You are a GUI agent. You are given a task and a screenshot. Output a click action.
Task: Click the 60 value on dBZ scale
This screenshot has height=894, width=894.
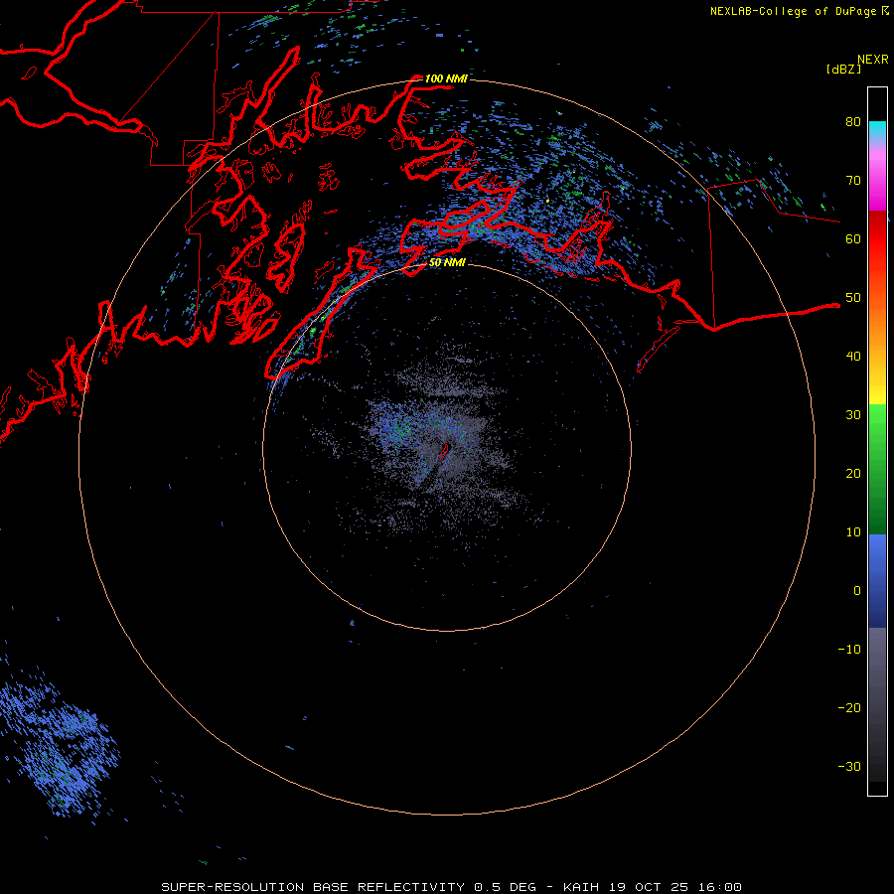pos(853,238)
